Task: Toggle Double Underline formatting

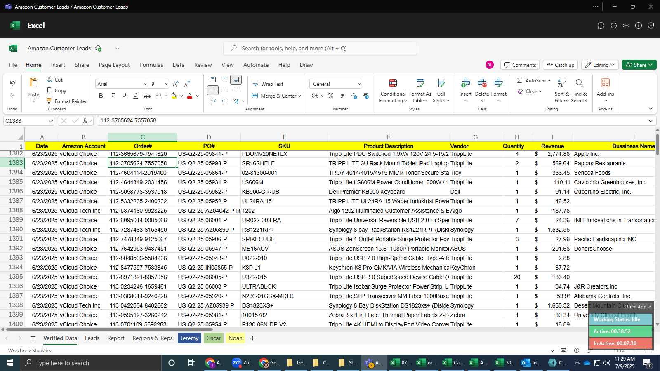Action: coord(135,96)
